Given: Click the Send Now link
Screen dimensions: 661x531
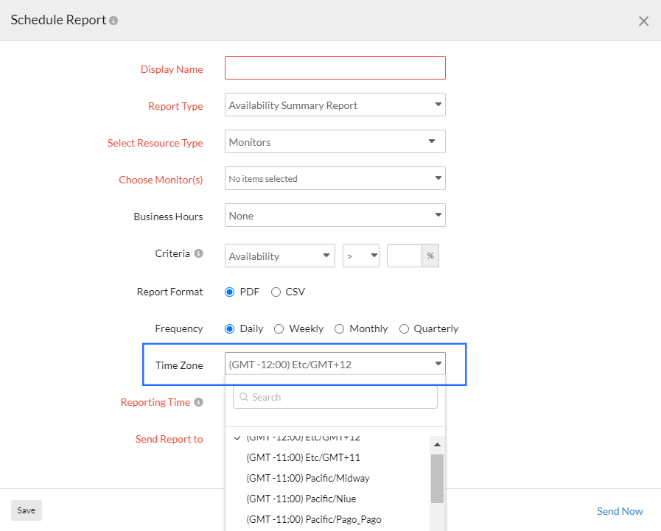Looking at the screenshot, I should pos(620,511).
